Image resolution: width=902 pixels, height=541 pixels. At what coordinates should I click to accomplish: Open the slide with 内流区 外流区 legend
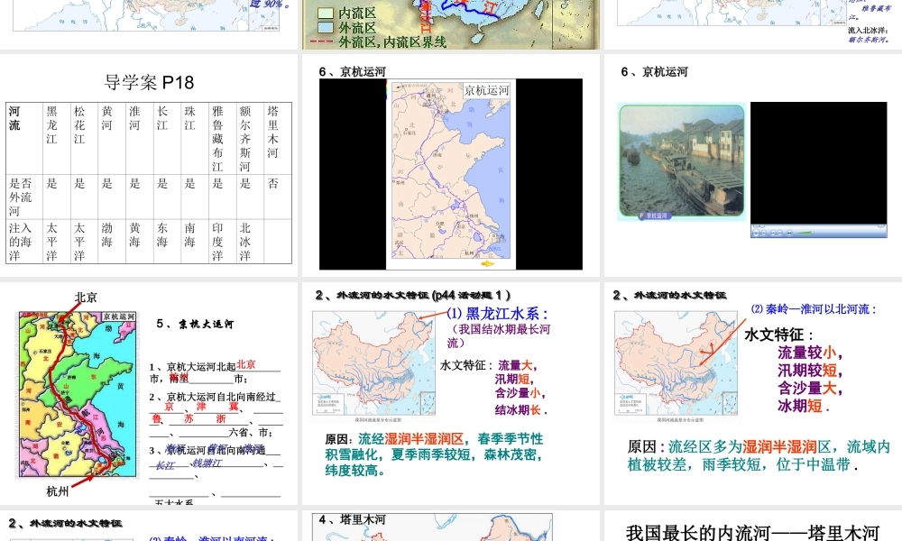pos(451,24)
